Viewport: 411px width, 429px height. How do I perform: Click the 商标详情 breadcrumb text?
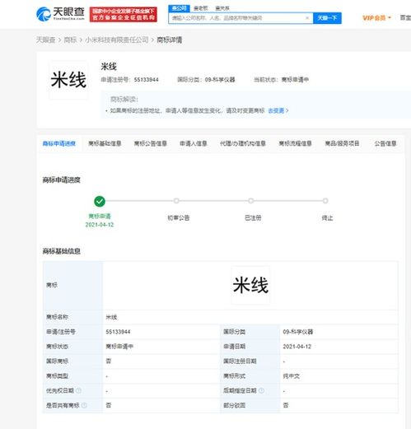[170, 40]
